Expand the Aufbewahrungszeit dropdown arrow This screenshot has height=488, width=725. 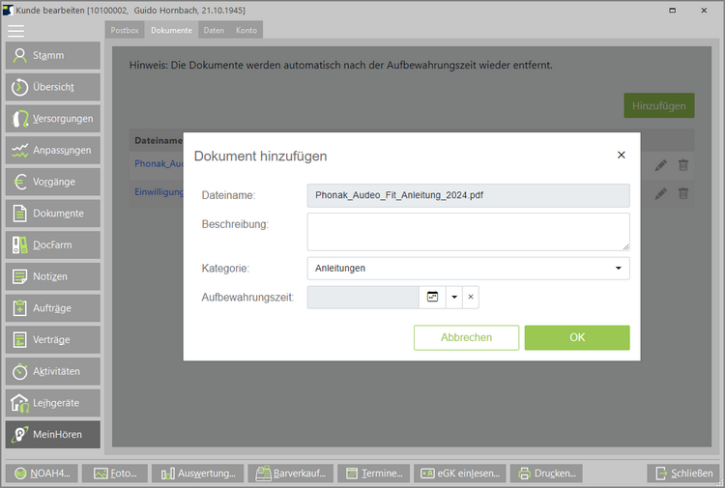(x=453, y=298)
